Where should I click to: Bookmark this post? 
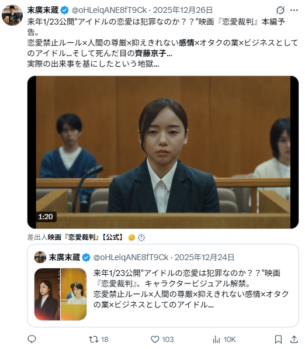[278, 340]
